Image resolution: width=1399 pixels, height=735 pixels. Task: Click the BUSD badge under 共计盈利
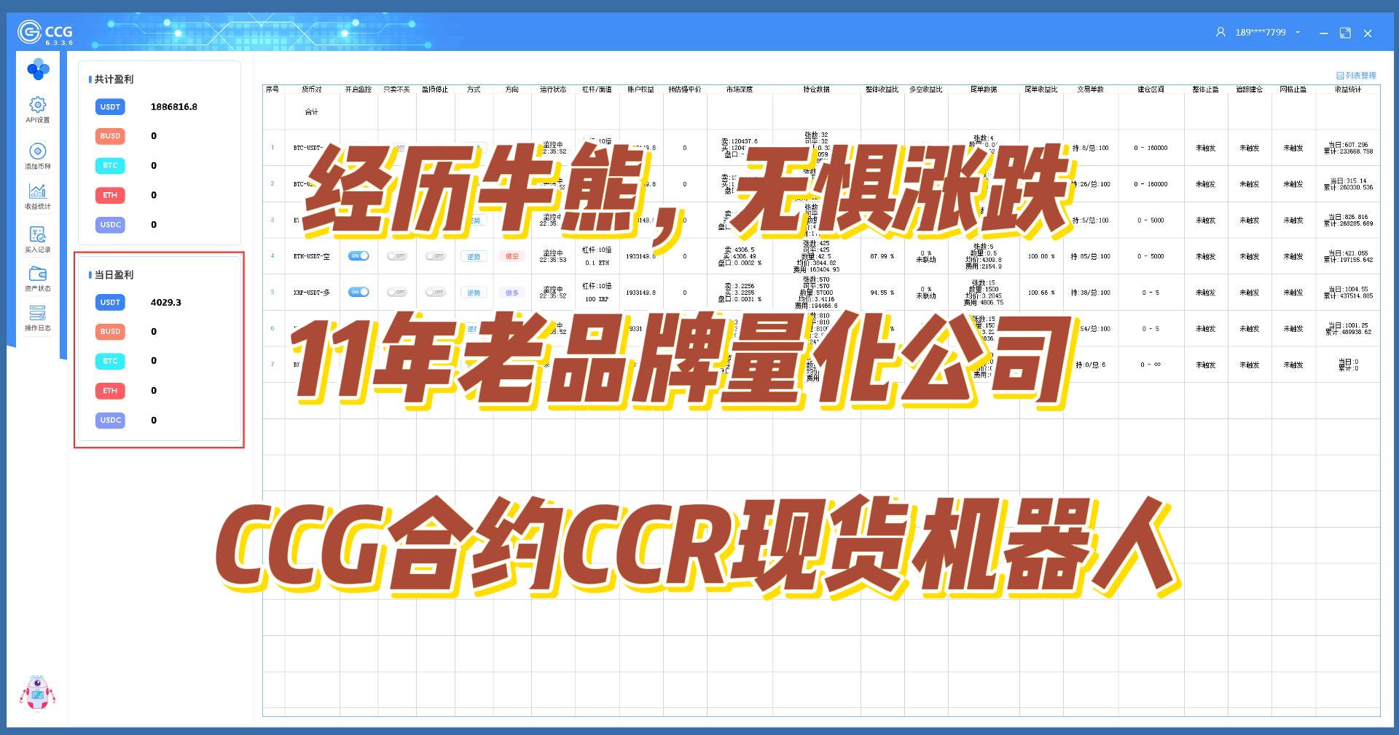point(110,136)
